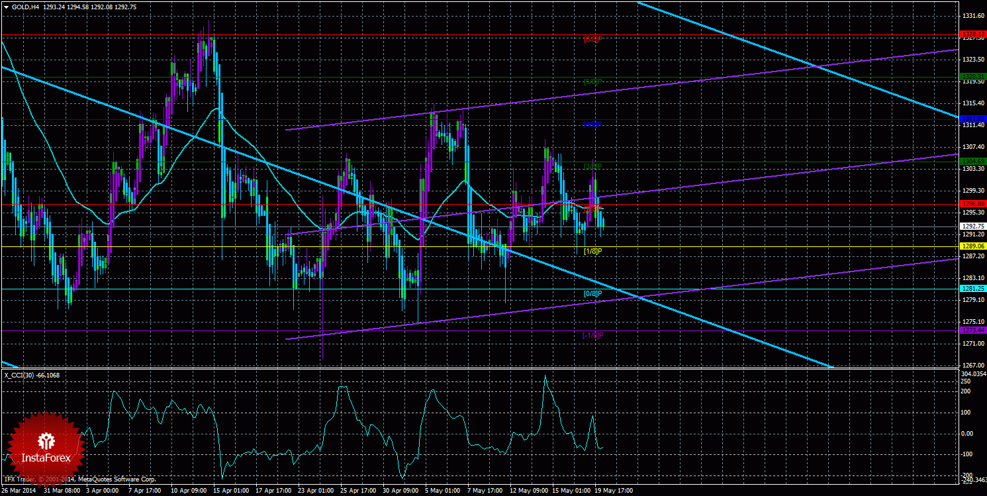Viewport: 987px width, 496px height.
Task: Open the chart menu arrow beside GOLD,H4
Action: [x=6, y=7]
